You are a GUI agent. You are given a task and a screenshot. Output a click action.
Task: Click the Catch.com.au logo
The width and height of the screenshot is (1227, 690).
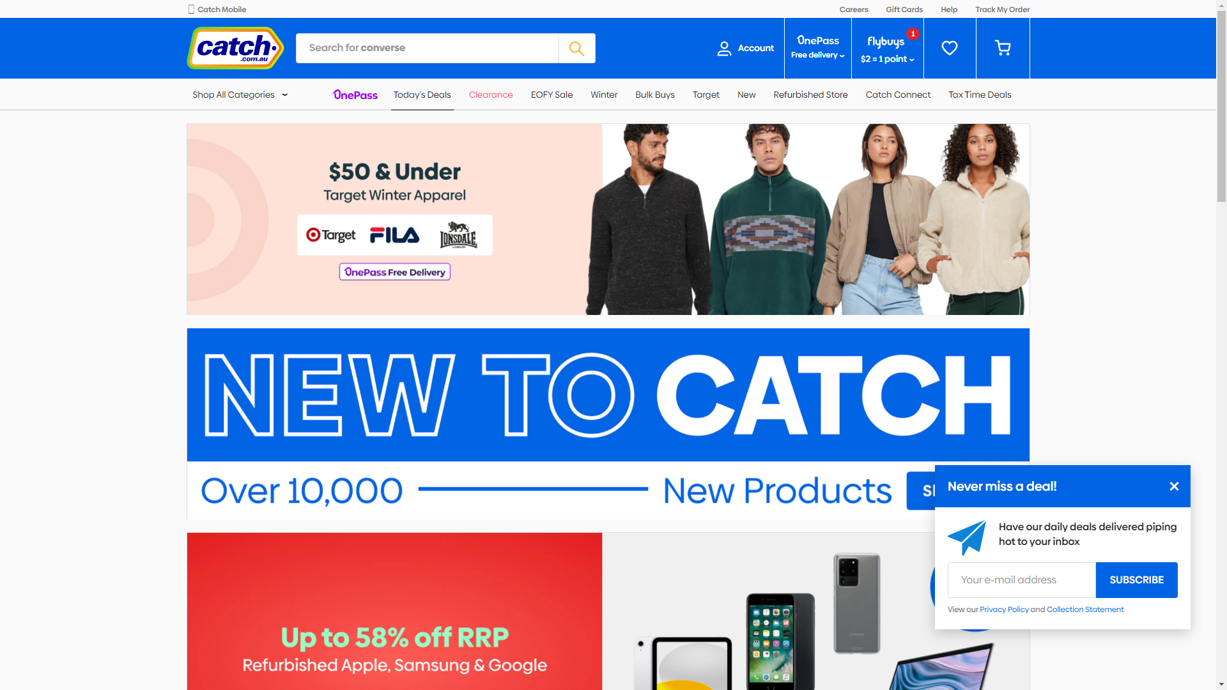[235, 49]
